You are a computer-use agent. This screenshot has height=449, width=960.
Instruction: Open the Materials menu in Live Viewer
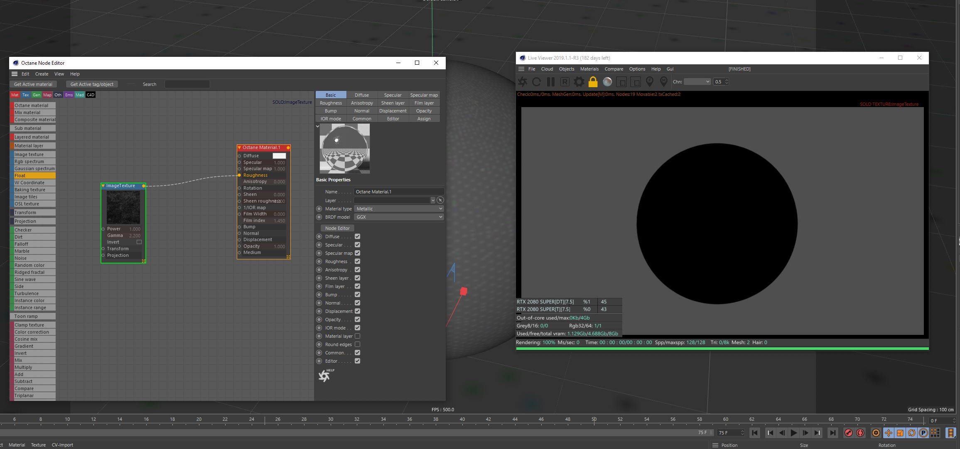589,69
